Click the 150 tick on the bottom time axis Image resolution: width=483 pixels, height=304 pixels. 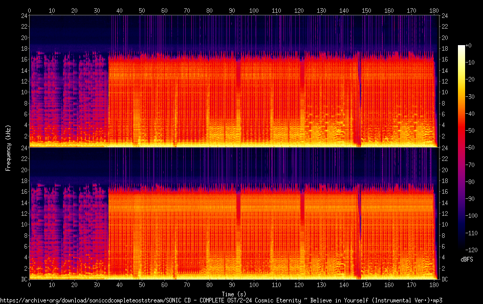[x=366, y=285]
